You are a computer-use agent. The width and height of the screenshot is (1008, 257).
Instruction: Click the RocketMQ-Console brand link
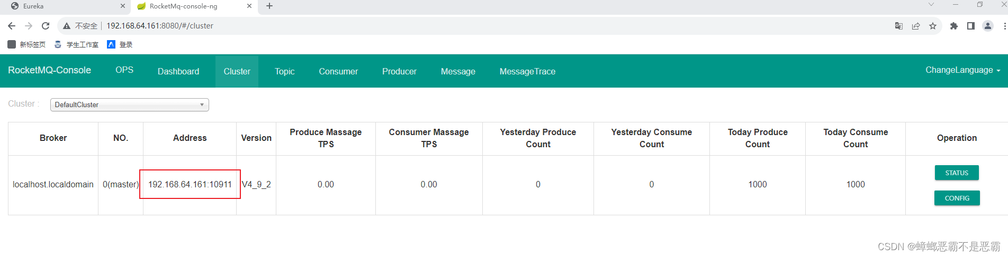(50, 70)
